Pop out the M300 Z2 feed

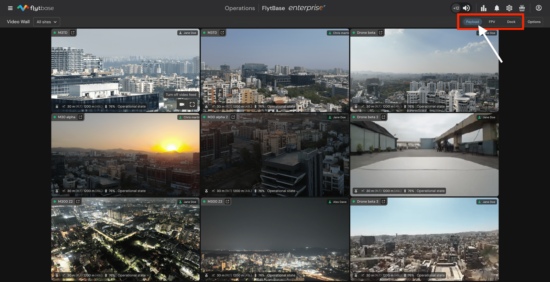(78, 201)
